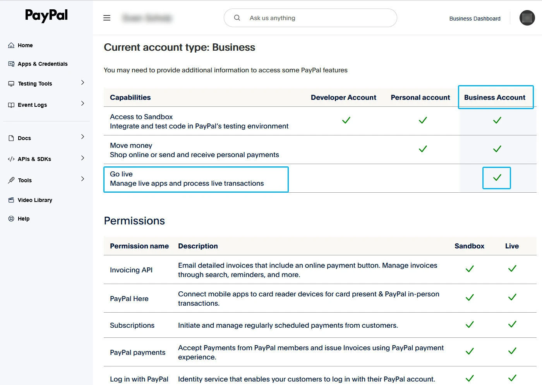The width and height of the screenshot is (542, 385).
Task: Click the Video Library icon
Action: pos(11,200)
